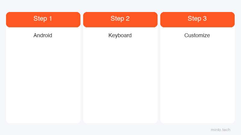Click the Android label
The width and height of the screenshot is (241, 135).
pos(43,35)
